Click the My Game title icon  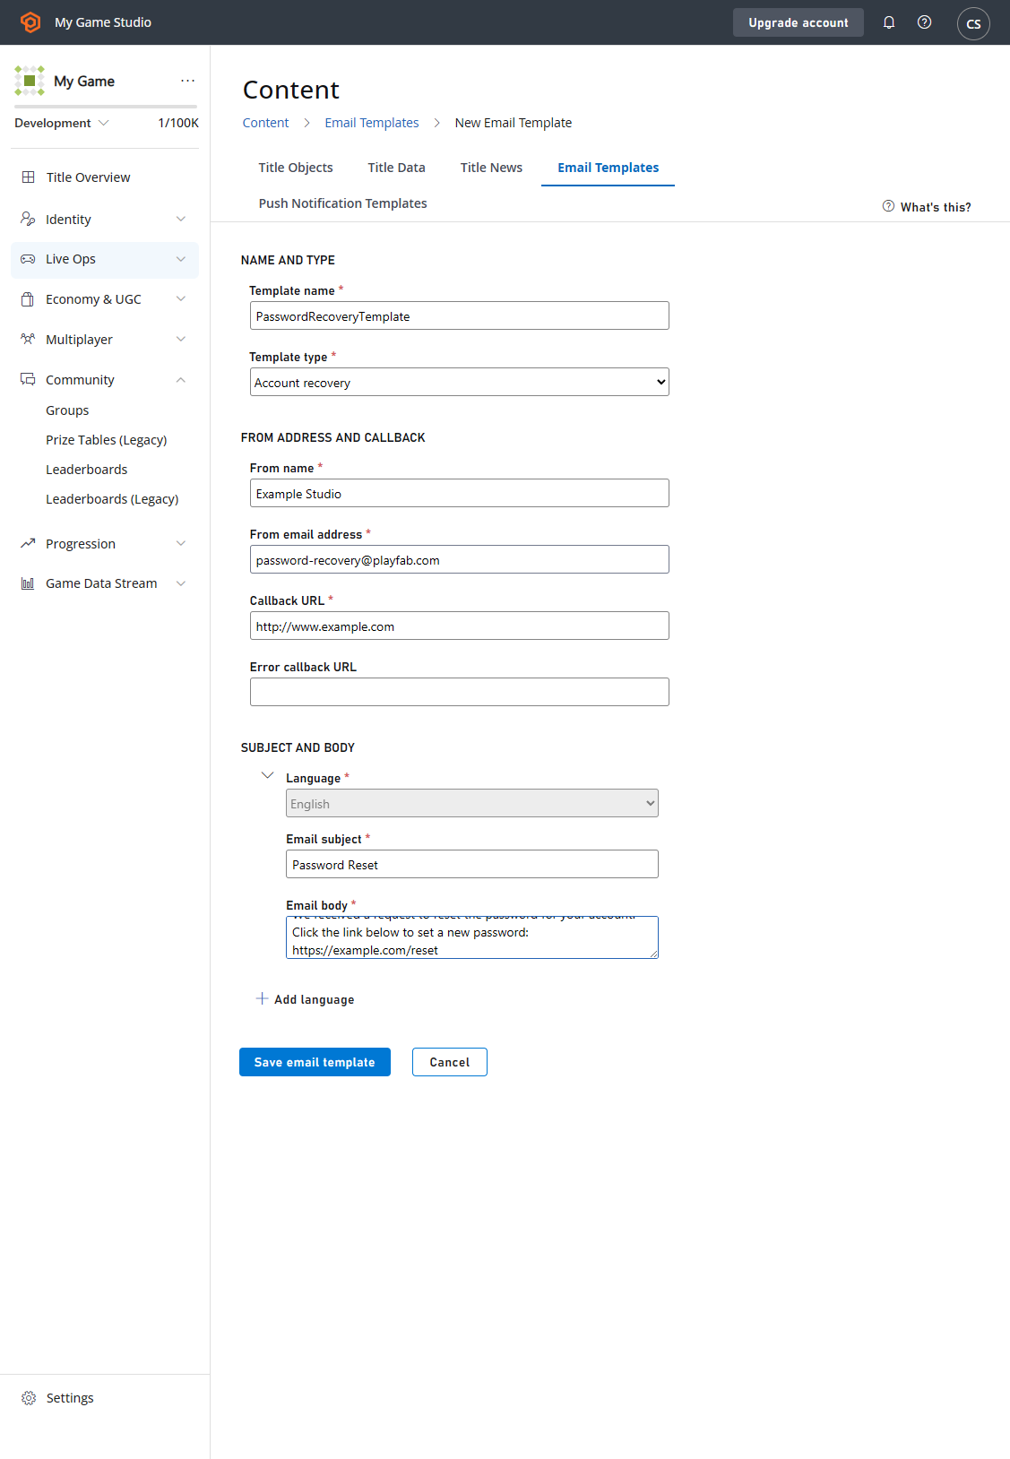[x=30, y=81]
